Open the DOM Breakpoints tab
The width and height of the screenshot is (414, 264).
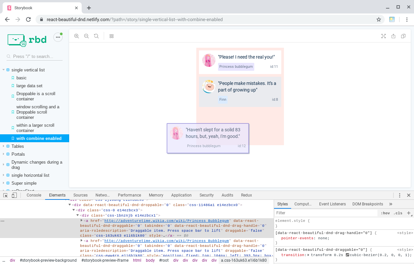368,204
